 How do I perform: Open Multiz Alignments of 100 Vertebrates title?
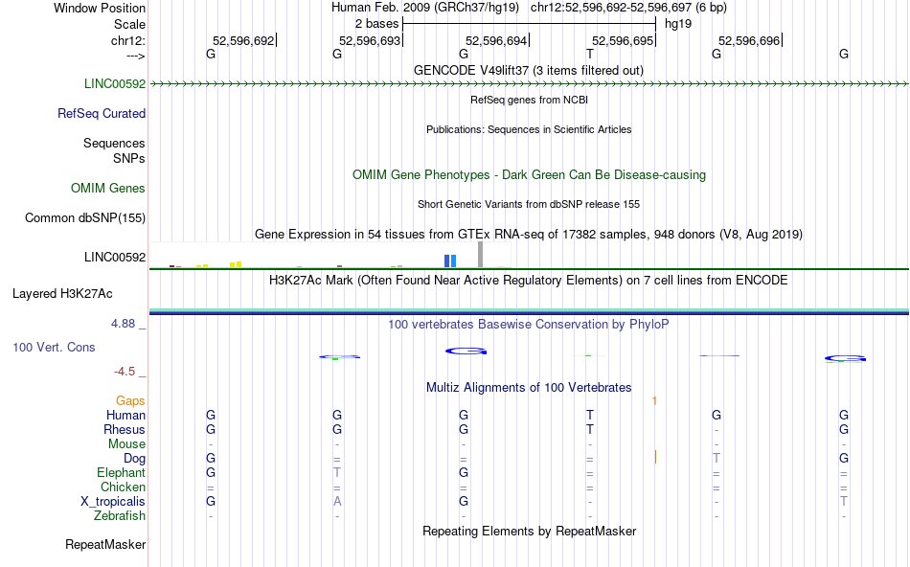click(529, 387)
